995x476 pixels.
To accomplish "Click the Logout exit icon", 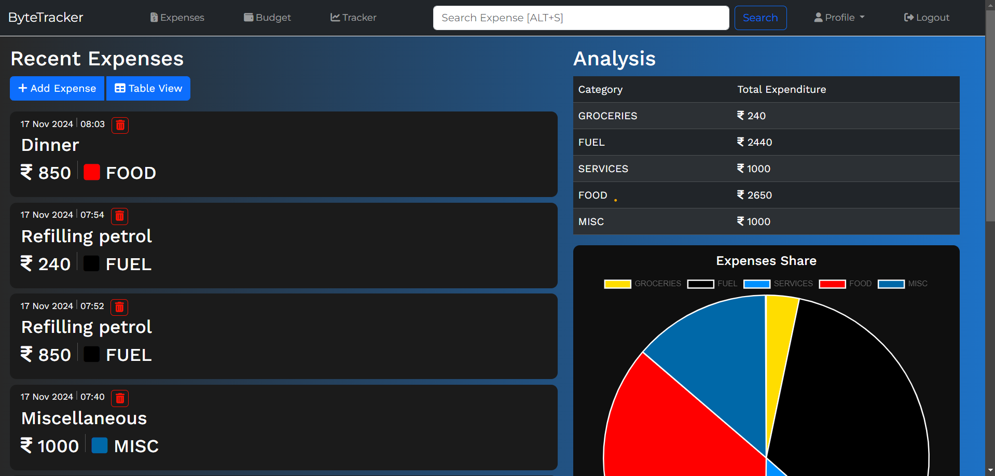I will tap(909, 18).
